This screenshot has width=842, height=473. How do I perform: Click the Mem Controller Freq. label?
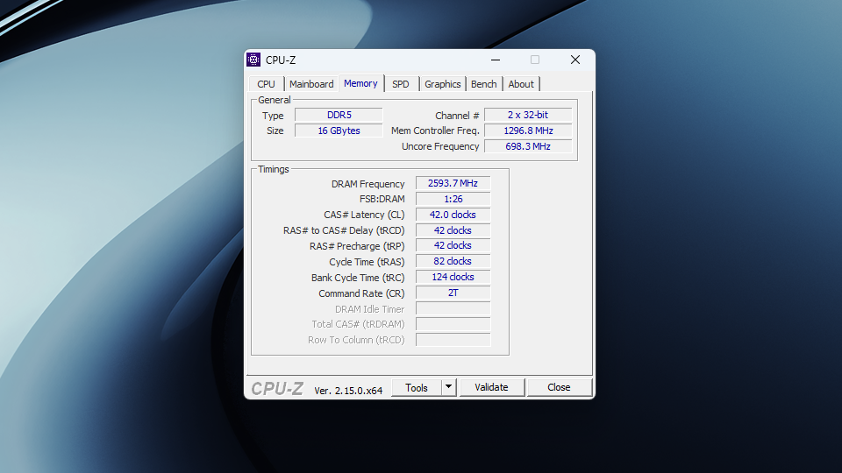435,131
